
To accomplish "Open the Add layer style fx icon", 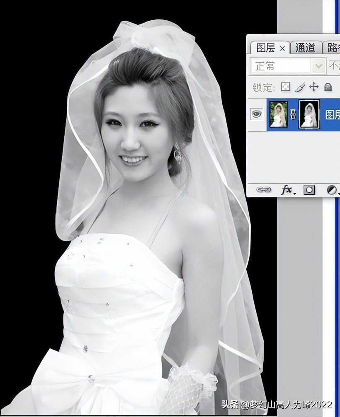I will [x=287, y=189].
